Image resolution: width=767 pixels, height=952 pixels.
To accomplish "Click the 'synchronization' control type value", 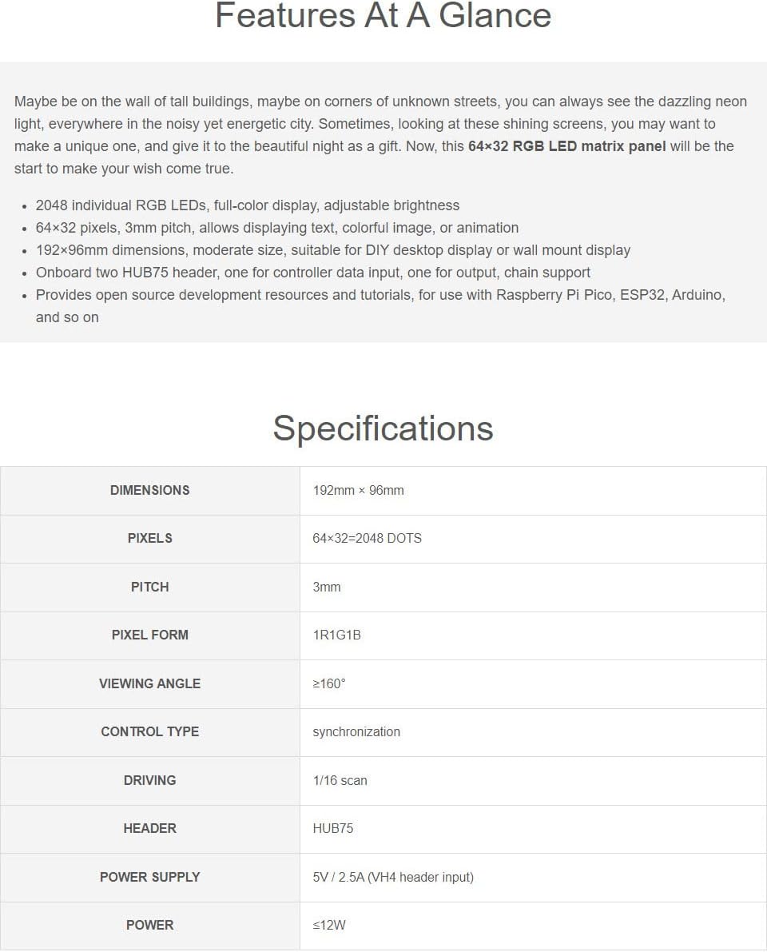I will [x=356, y=732].
